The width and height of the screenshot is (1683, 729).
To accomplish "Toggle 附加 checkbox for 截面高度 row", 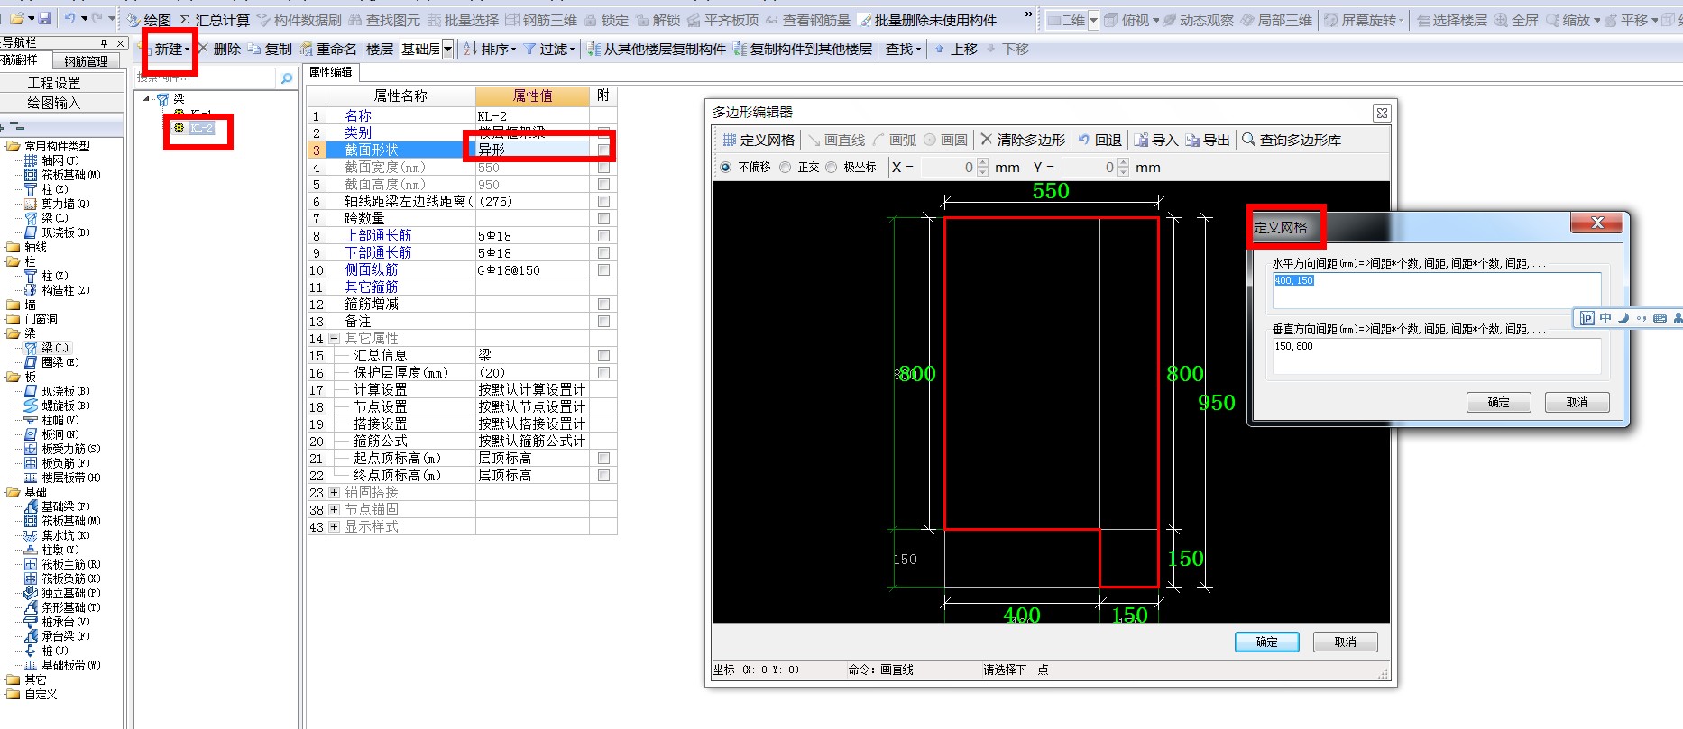I will 603,185.
